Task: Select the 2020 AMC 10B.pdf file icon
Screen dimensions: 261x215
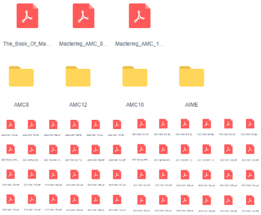Action: [96, 150]
